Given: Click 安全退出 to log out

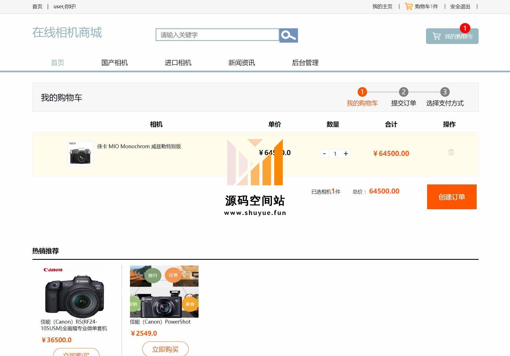Looking at the screenshot, I should (460, 6).
